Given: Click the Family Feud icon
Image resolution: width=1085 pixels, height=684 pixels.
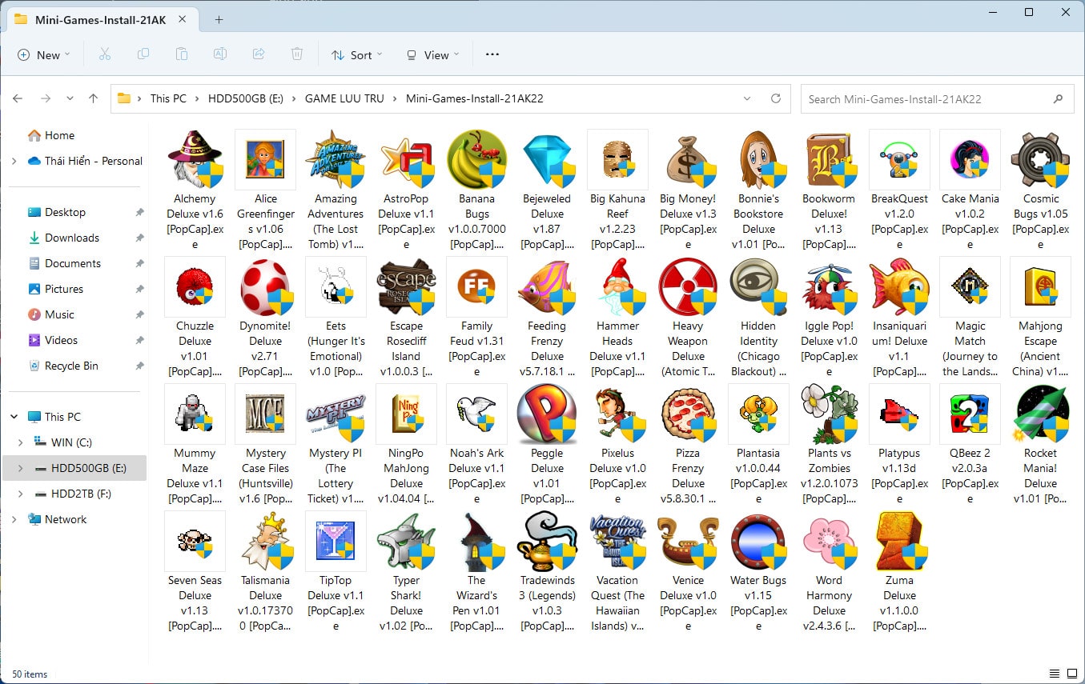Looking at the screenshot, I should (x=476, y=286).
